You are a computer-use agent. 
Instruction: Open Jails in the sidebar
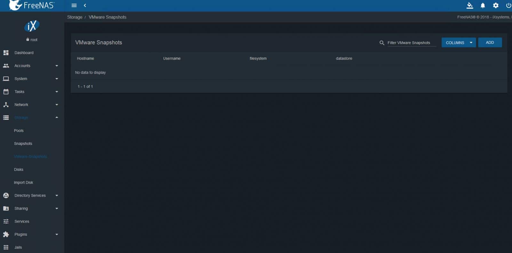[x=18, y=247]
